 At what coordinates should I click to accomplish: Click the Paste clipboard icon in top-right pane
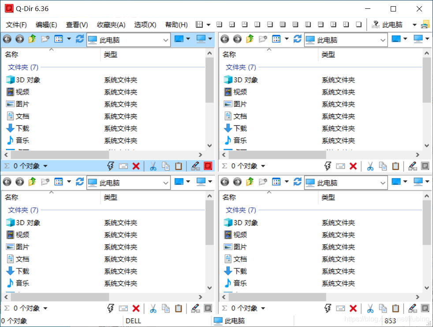click(x=396, y=166)
